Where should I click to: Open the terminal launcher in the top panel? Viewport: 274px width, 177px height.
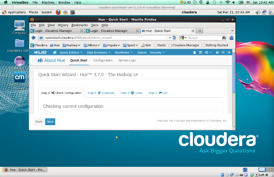pos(72,12)
